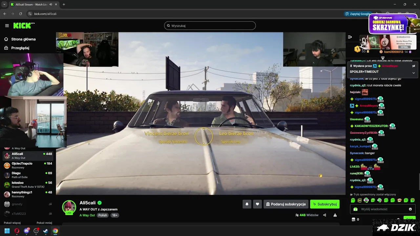Open Chrome from taskbar
This screenshot has width=420, height=236.
(x=55, y=231)
